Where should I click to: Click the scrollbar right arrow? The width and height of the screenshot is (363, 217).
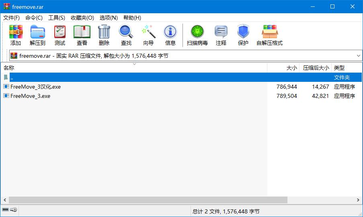358,200
